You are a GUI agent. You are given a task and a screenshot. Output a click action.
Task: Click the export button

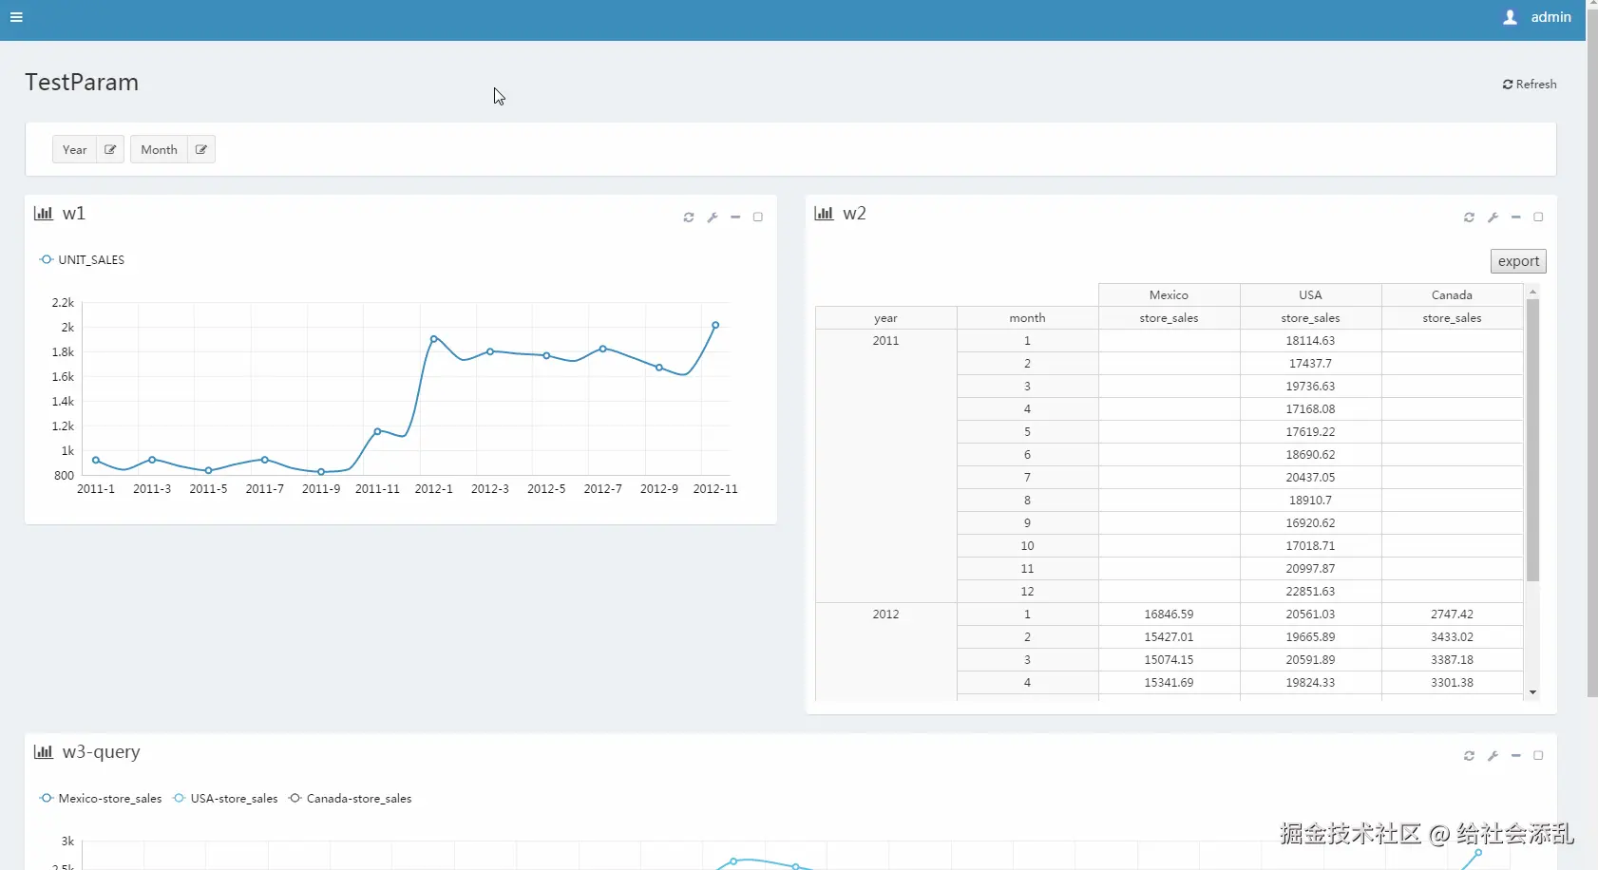tap(1518, 261)
